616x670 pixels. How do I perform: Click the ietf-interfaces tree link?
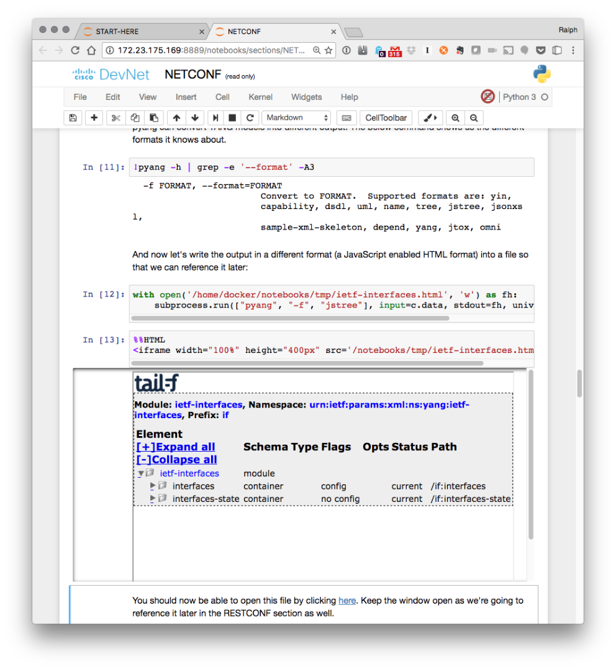pyautogui.click(x=189, y=473)
